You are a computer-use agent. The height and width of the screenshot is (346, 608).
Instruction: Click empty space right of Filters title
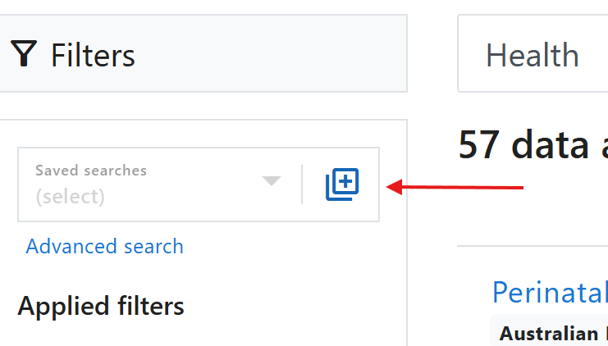click(x=272, y=53)
